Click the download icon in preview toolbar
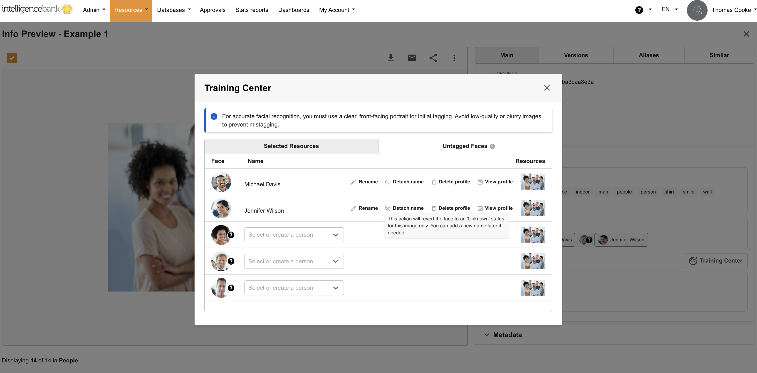 click(391, 58)
